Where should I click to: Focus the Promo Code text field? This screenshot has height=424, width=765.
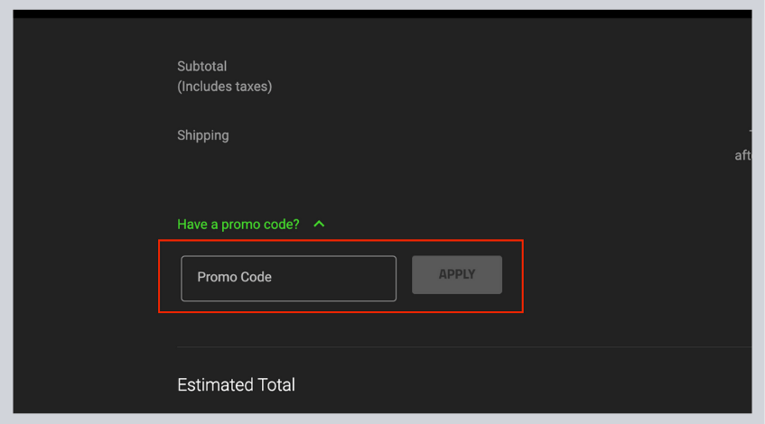point(288,278)
